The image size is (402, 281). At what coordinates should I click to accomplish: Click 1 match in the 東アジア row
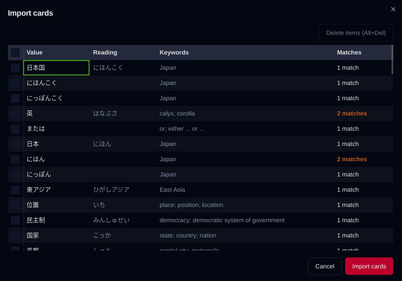[347, 190]
